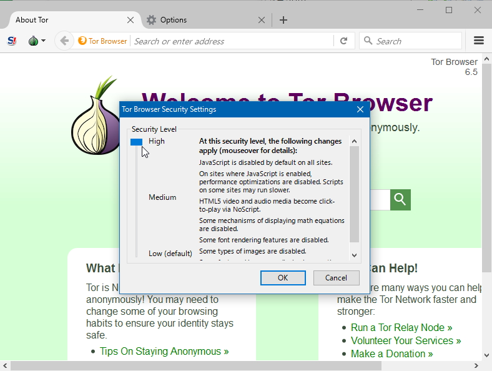Open a new tab with the plus button
Image resolution: width=492 pixels, height=371 pixels.
tap(283, 20)
